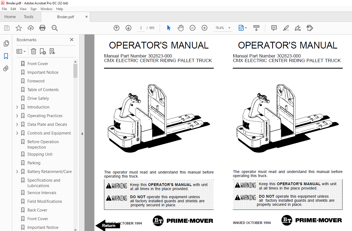Screen dimensions: 352x231
Task: Open the Help menu
Action: tap(59, 9)
